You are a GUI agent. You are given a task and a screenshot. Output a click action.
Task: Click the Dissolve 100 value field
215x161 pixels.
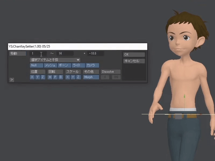[116, 77]
